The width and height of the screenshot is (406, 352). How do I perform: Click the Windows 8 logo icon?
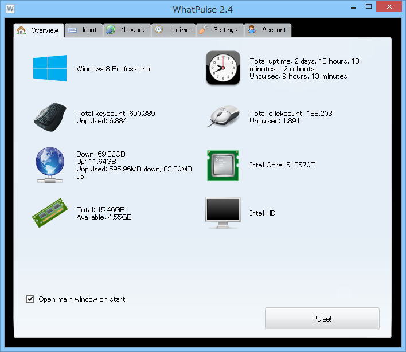50,68
